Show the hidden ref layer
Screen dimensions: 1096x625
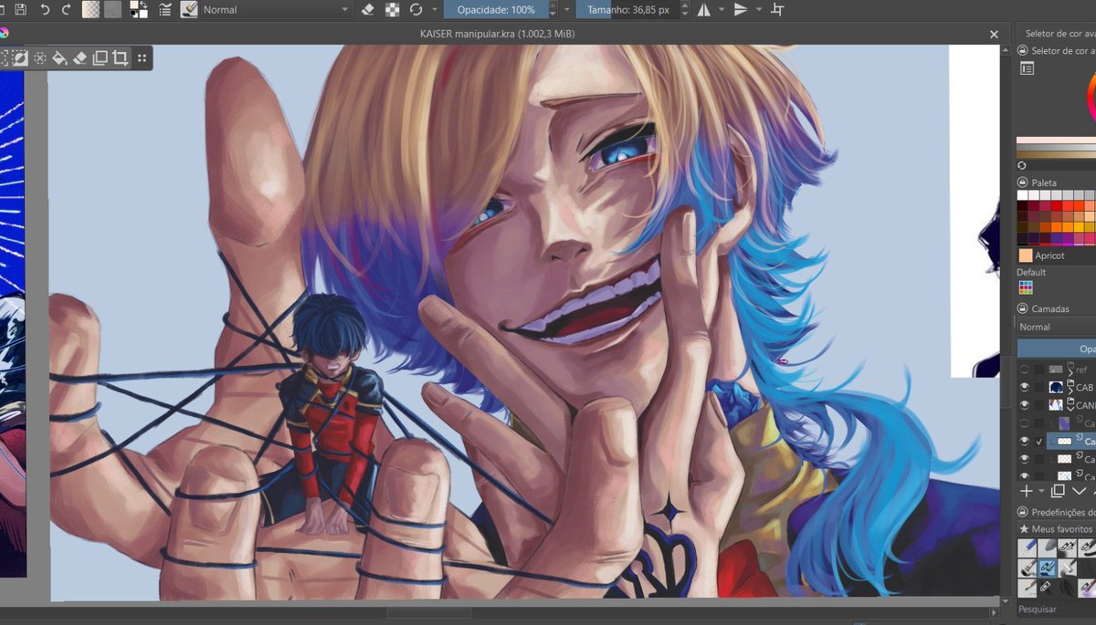1025,370
